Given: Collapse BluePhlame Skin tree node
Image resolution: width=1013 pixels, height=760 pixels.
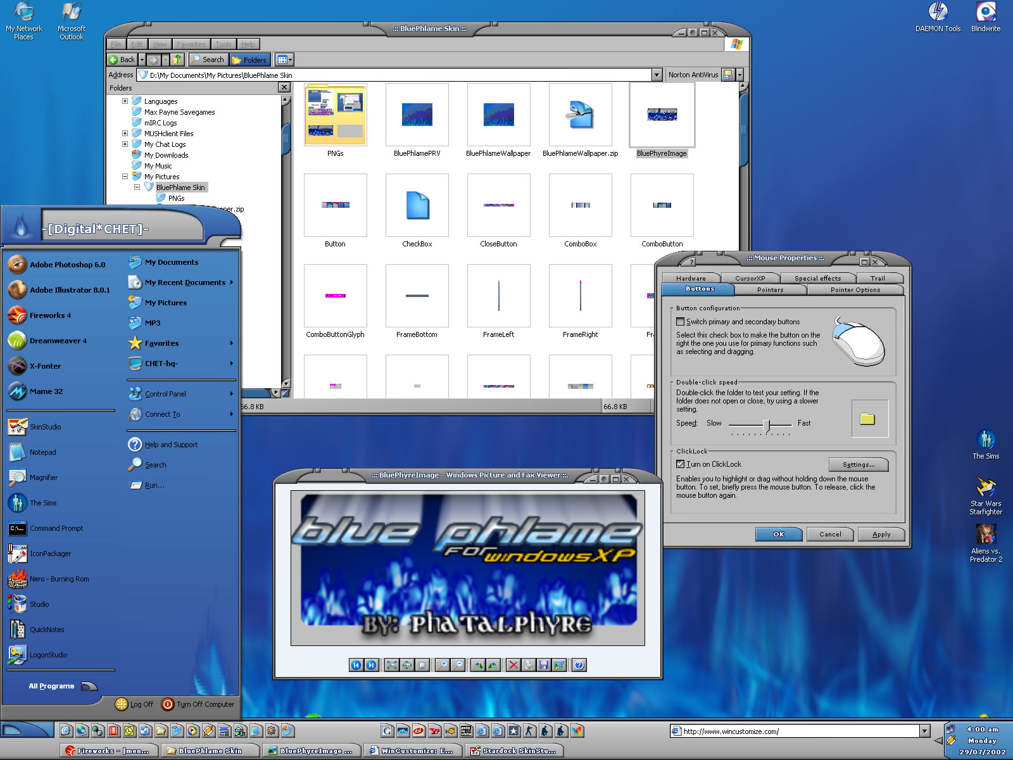Looking at the screenshot, I should point(137,187).
